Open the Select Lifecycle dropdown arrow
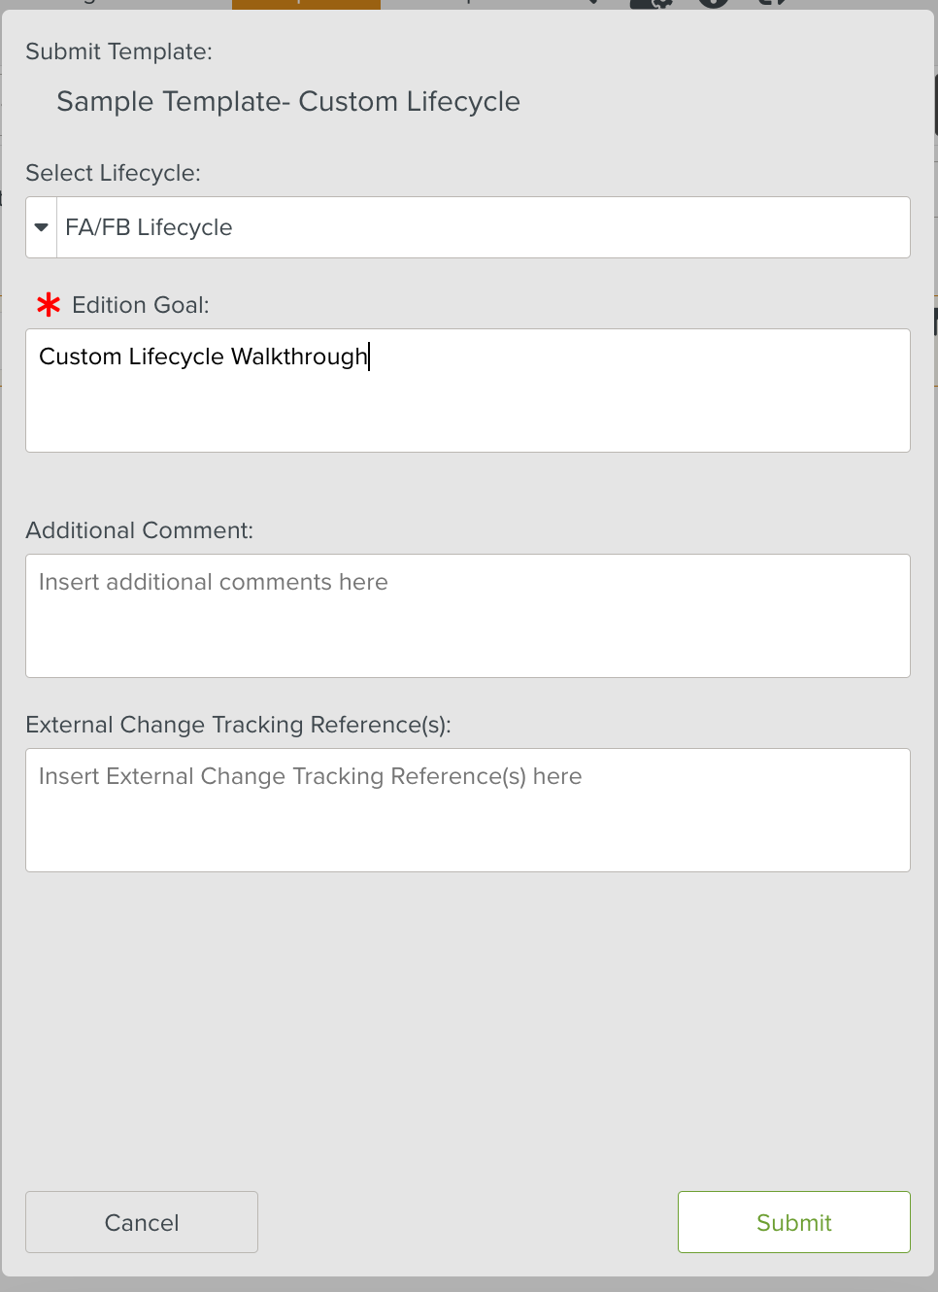The height and width of the screenshot is (1292, 938). [41, 227]
